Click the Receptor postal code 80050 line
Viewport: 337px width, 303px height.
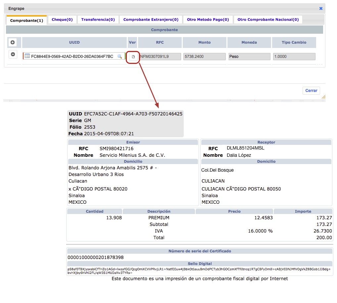pyautogui.click(x=241, y=189)
